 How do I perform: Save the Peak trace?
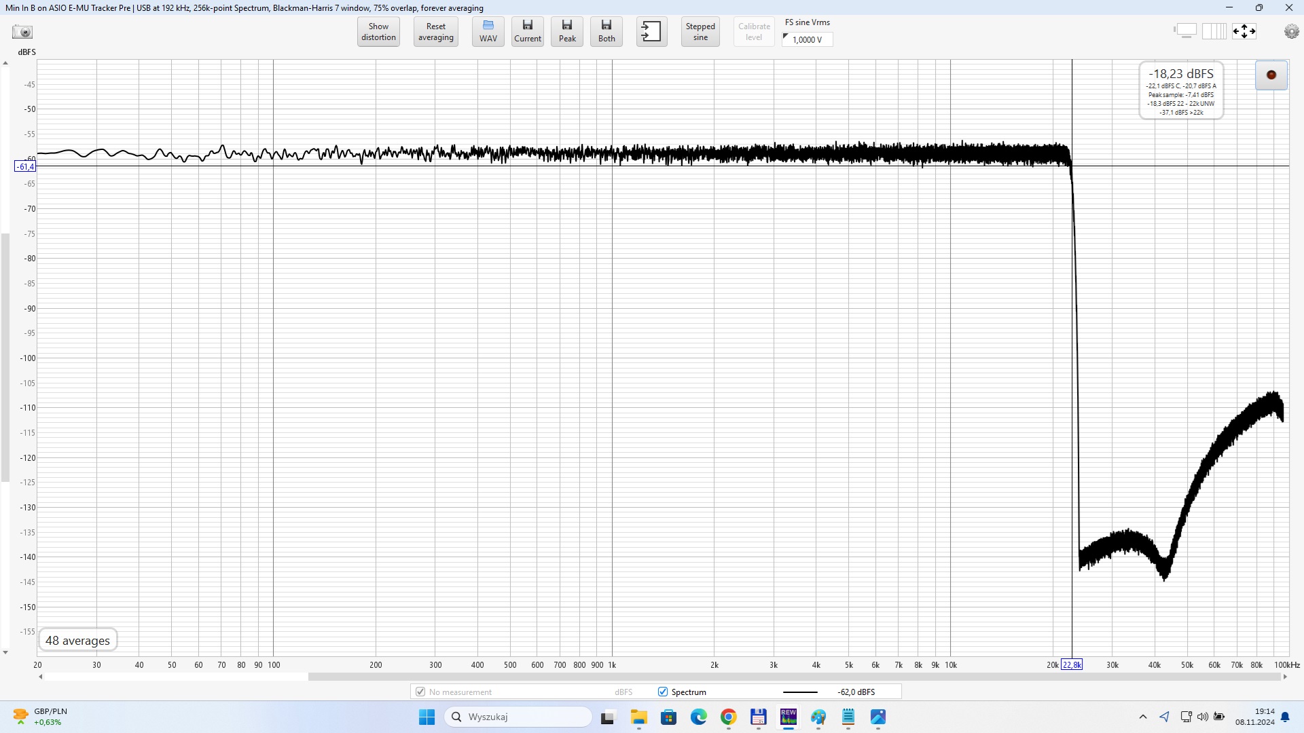567,32
